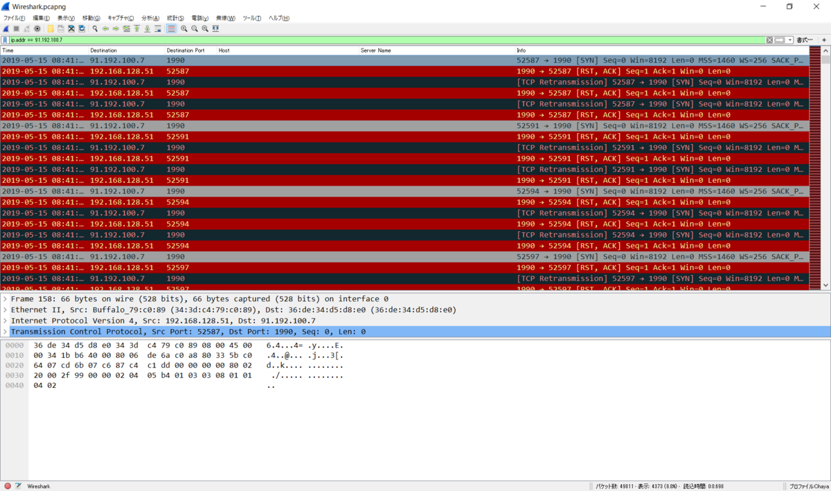The image size is (831, 491).
Task: Click the packet list scroll-down arrow
Action: 825,285
